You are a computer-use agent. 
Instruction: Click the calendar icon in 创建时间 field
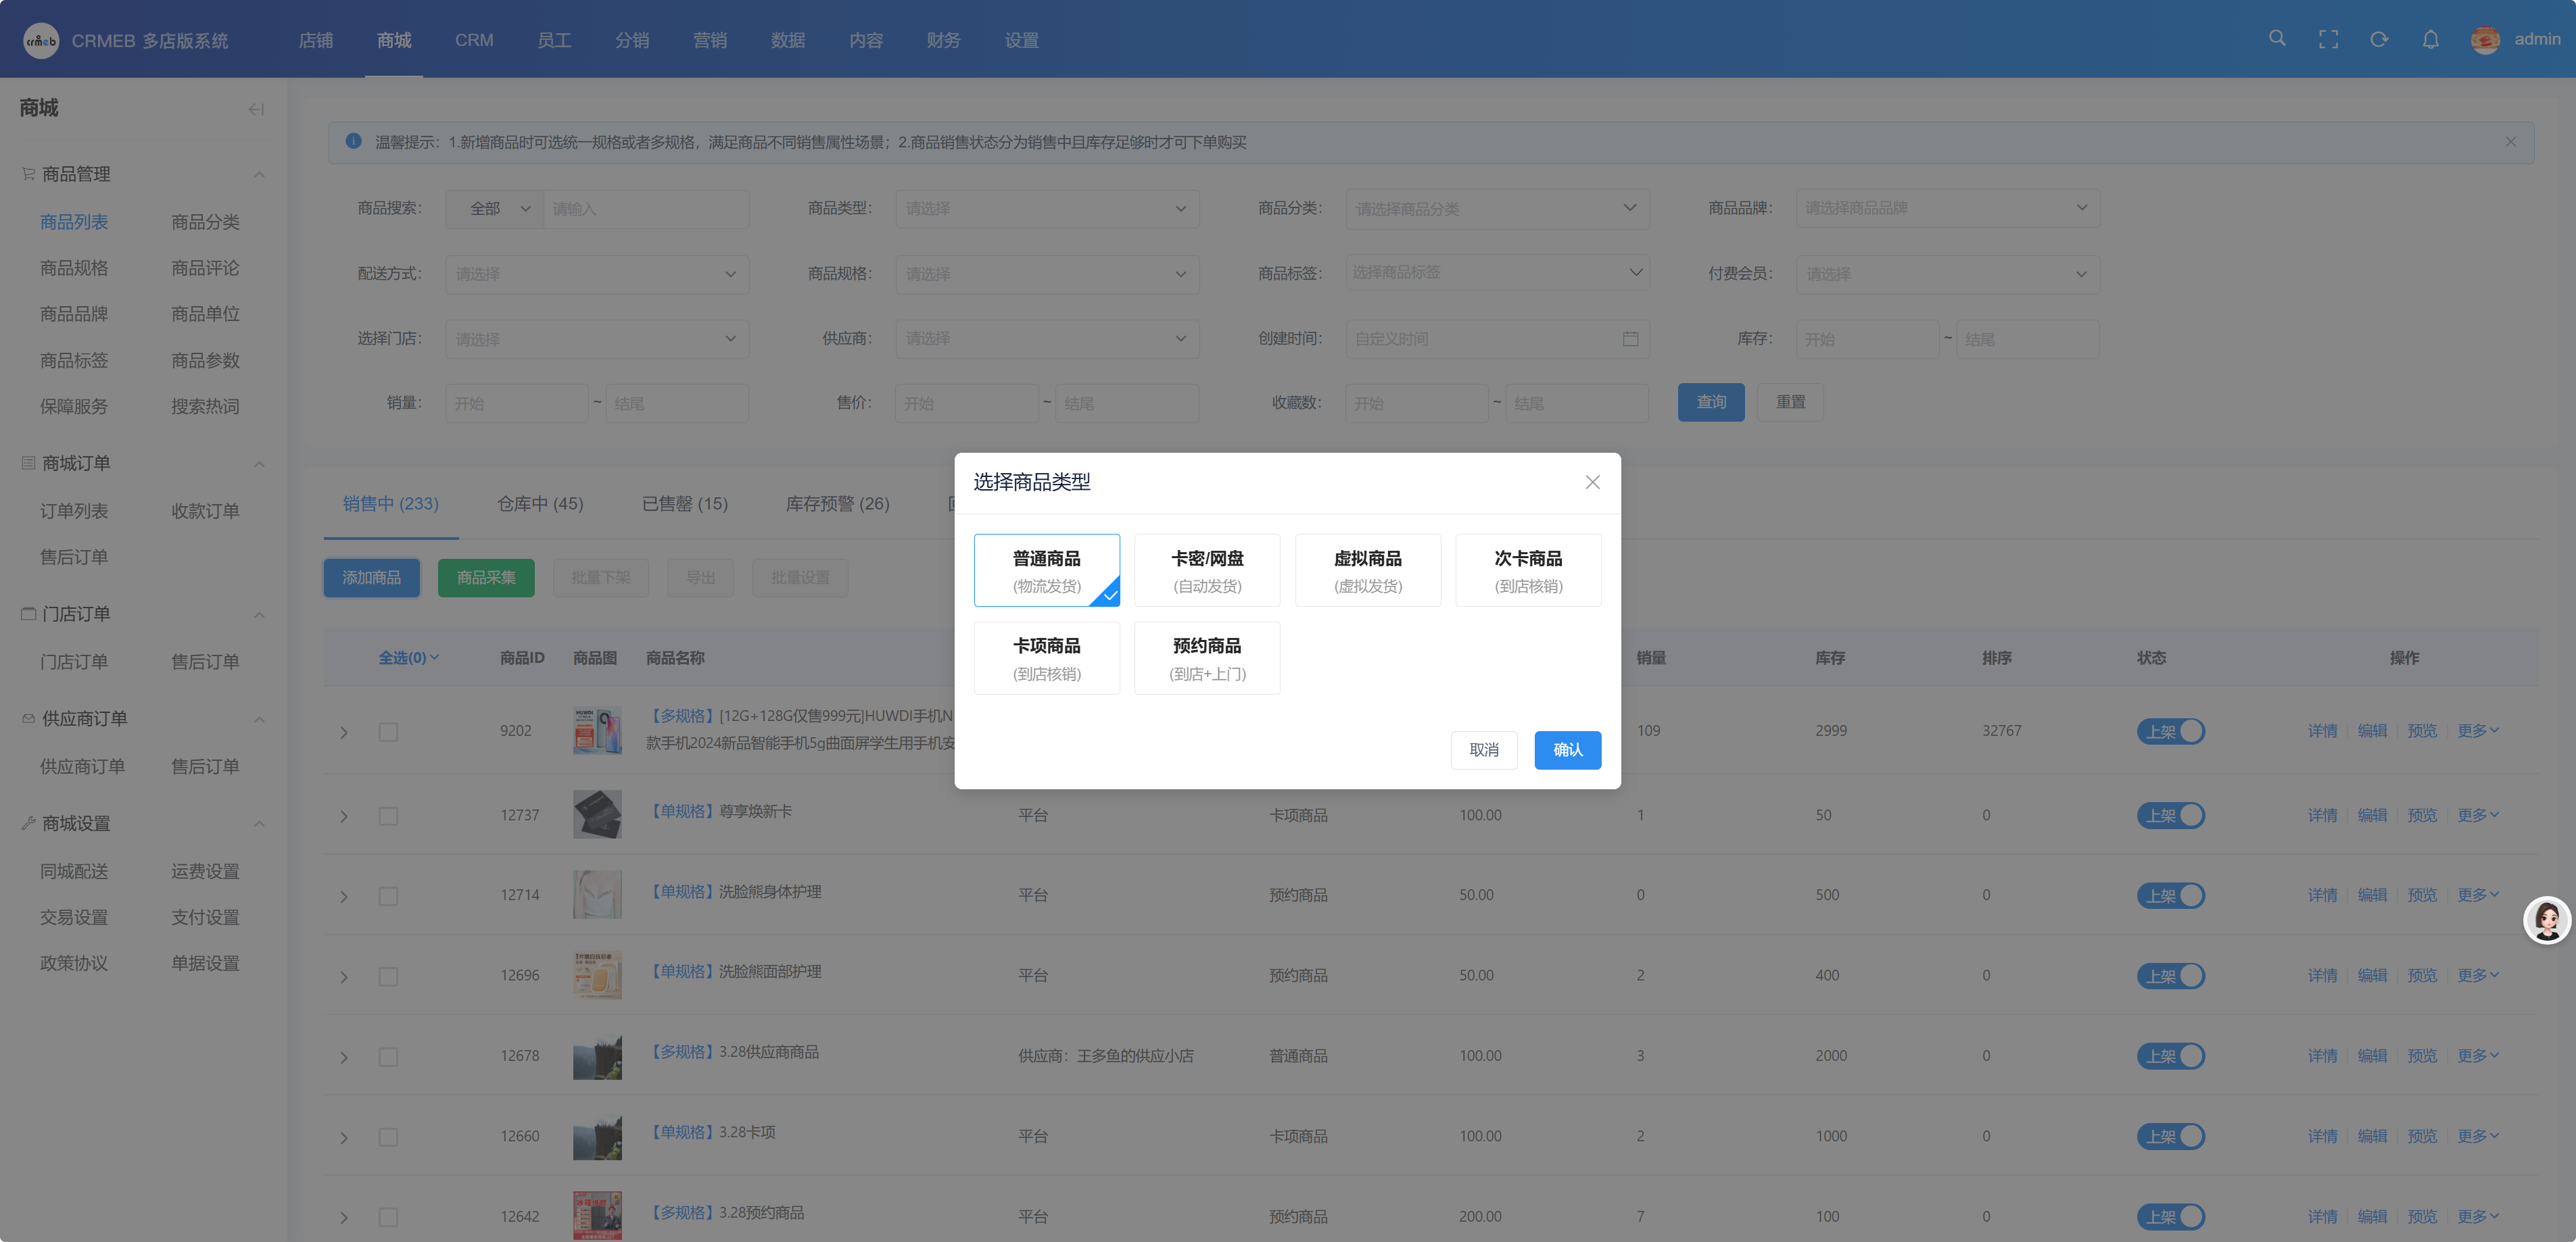click(x=1630, y=339)
